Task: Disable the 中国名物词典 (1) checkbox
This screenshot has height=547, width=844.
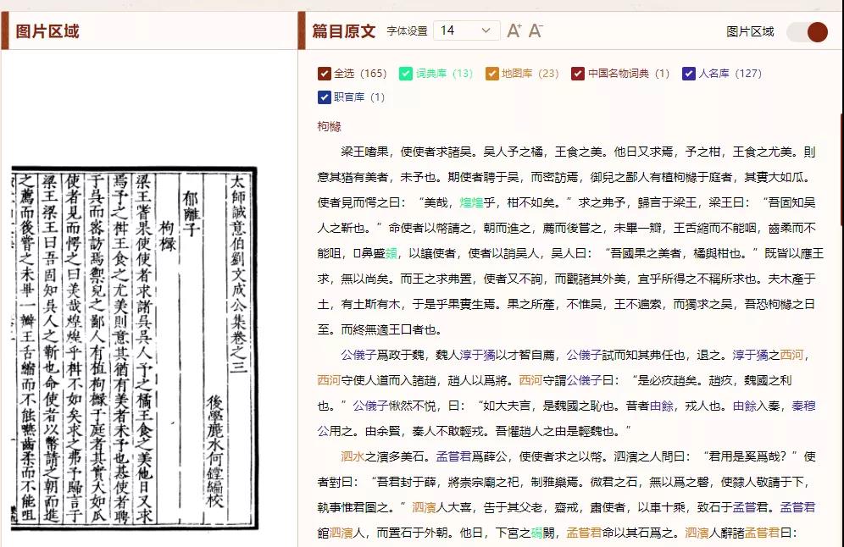Action: [578, 74]
